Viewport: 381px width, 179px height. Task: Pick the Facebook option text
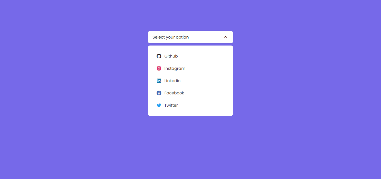point(174,93)
